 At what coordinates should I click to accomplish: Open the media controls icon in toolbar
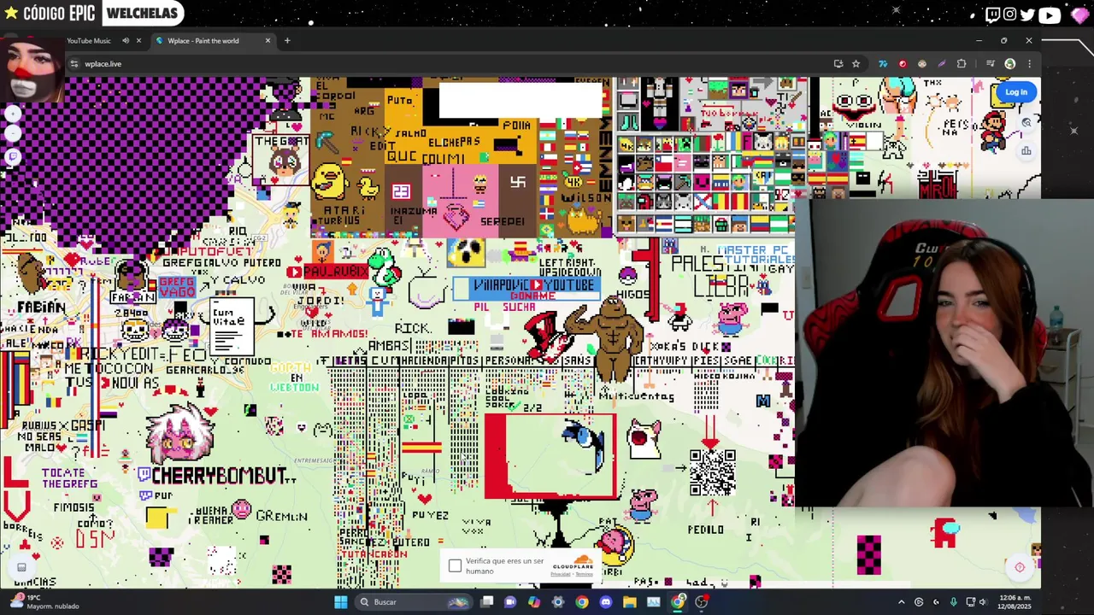[991, 64]
